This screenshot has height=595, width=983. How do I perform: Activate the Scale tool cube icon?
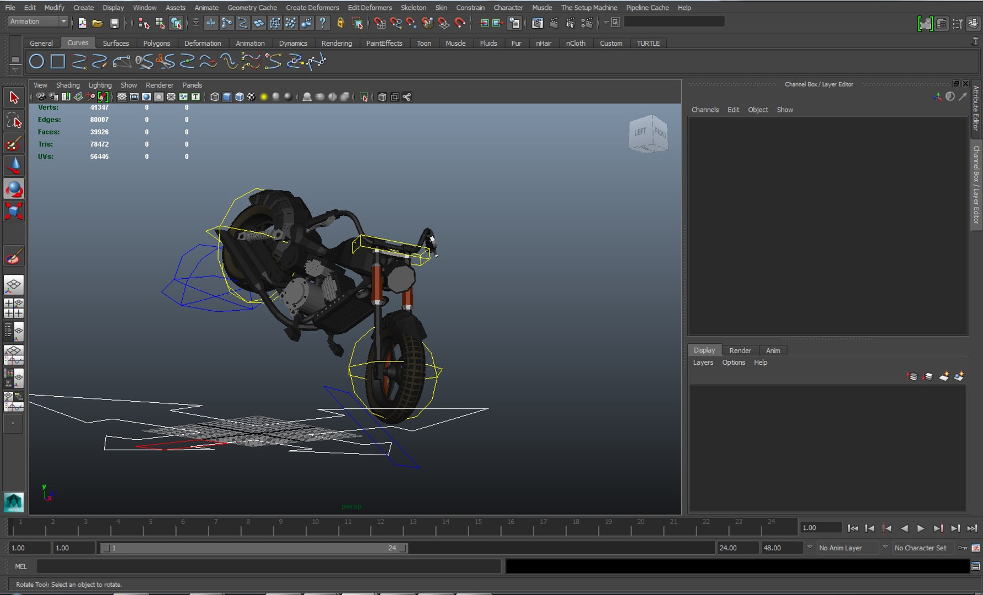click(x=14, y=211)
